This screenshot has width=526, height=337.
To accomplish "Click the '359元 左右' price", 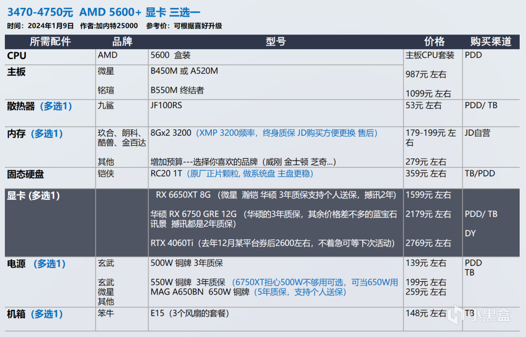I will point(426,174).
